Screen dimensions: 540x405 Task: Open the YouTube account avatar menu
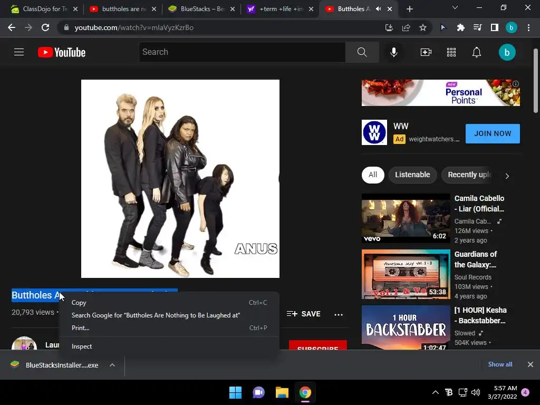point(507,52)
